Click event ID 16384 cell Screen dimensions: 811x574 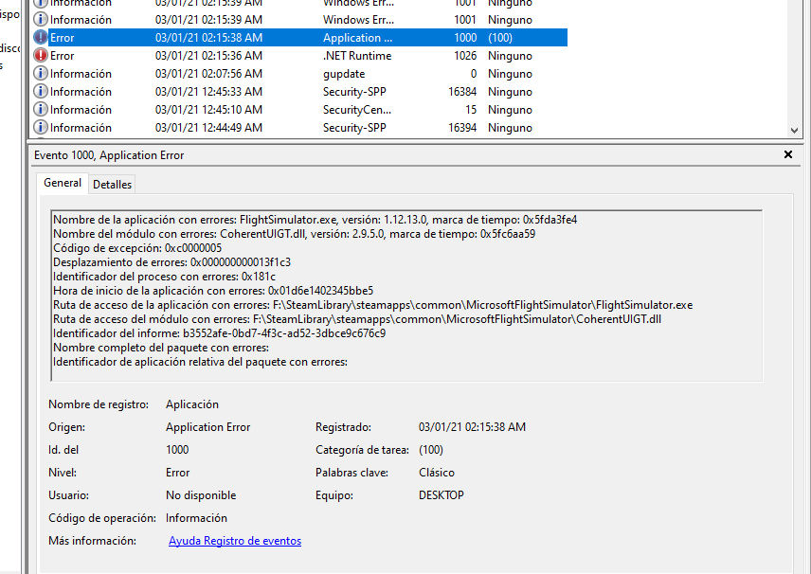coord(462,92)
